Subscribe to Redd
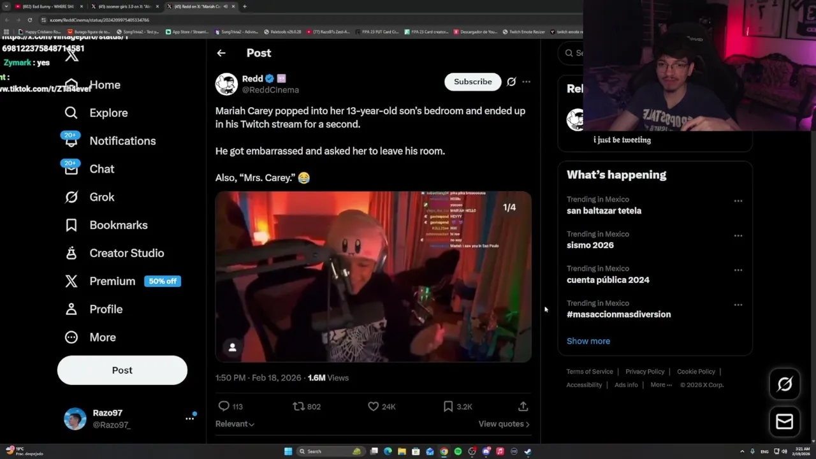Viewport: 816px width, 459px height. (473, 82)
